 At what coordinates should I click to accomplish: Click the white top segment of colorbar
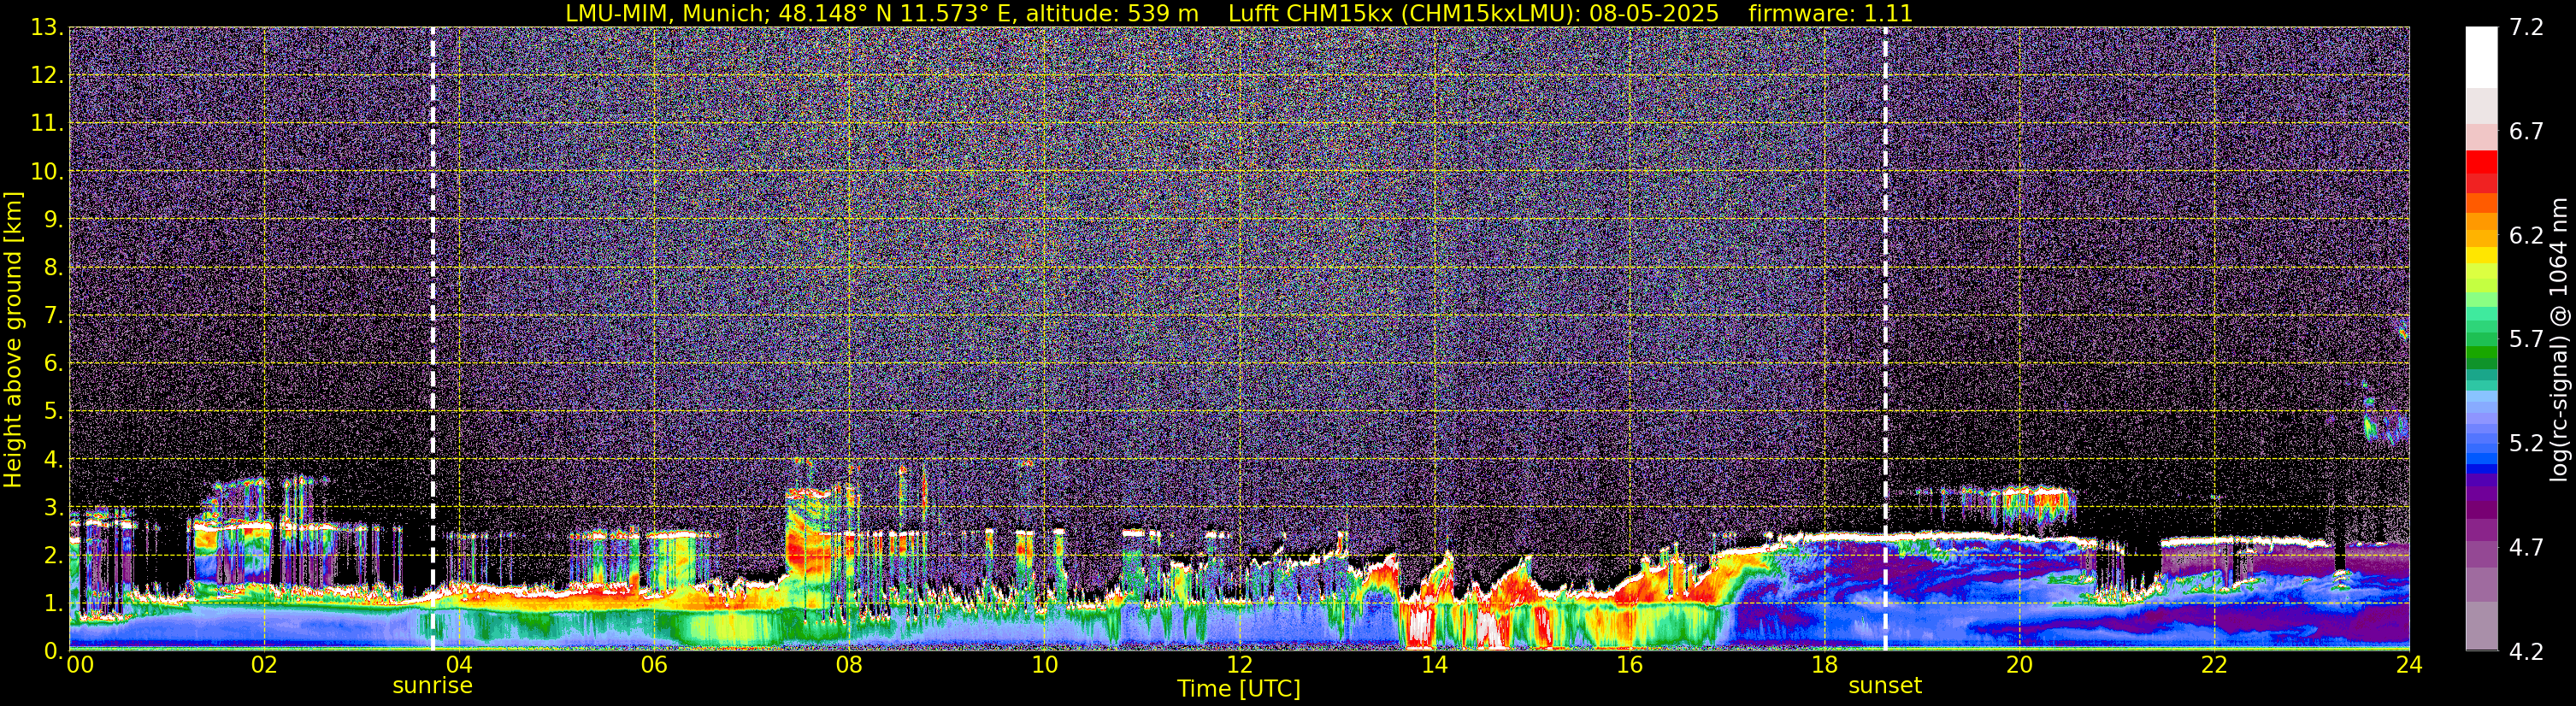2481,58
